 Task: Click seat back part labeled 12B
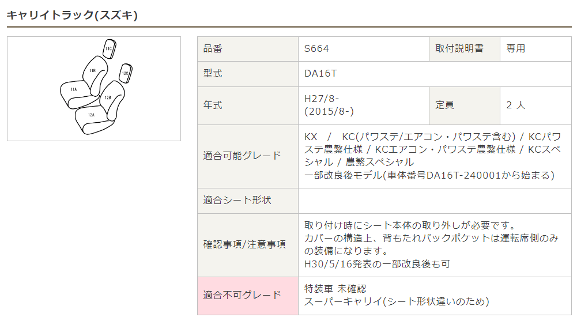[112, 100]
